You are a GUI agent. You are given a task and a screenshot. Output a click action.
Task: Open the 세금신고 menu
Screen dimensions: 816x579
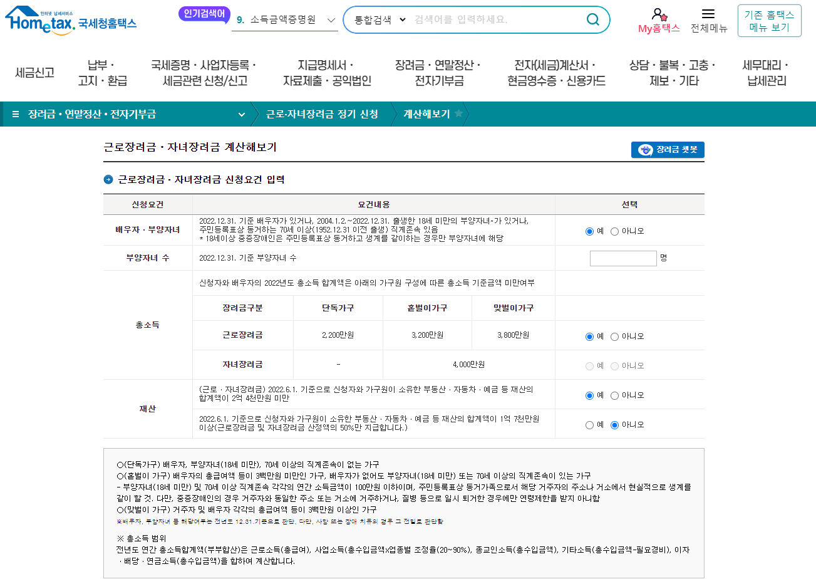tap(34, 73)
